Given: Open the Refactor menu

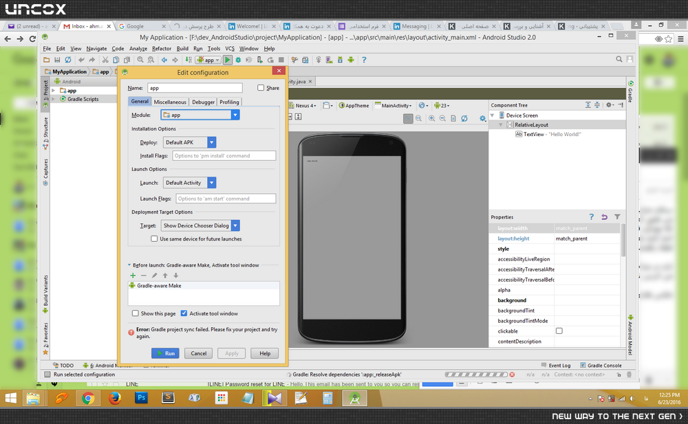Looking at the screenshot, I should (x=162, y=49).
